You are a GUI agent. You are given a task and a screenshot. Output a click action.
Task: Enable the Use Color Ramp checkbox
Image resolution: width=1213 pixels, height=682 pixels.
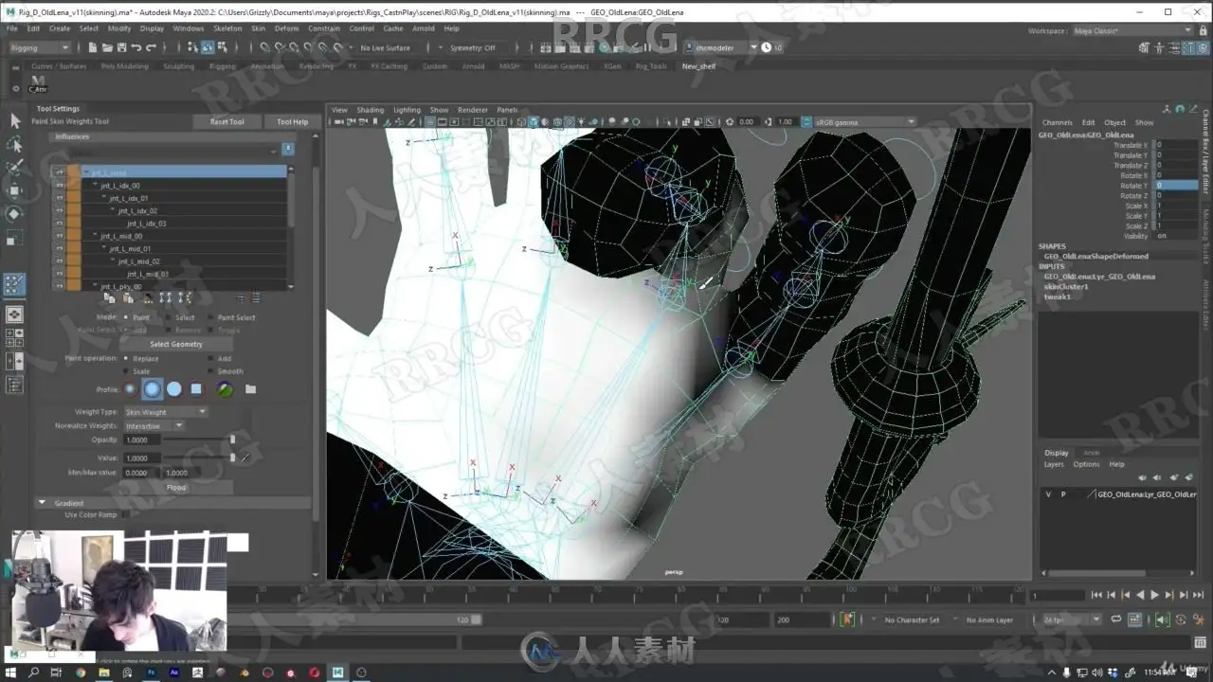(126, 515)
